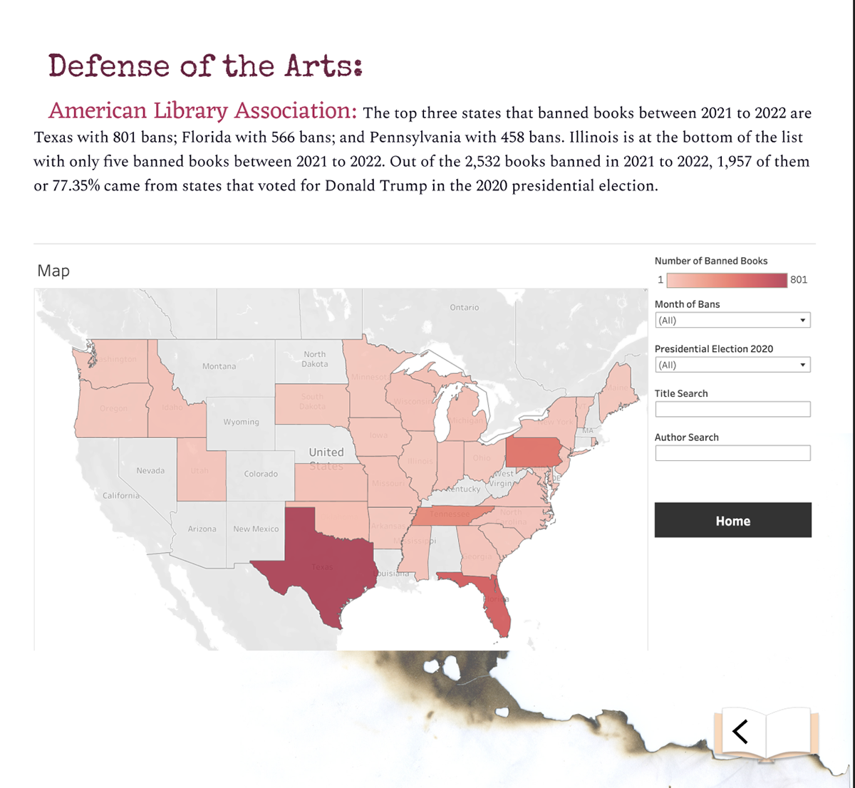Select South Dakota on the map
Viewport: 855px width, 788px height.
pyautogui.click(x=312, y=403)
